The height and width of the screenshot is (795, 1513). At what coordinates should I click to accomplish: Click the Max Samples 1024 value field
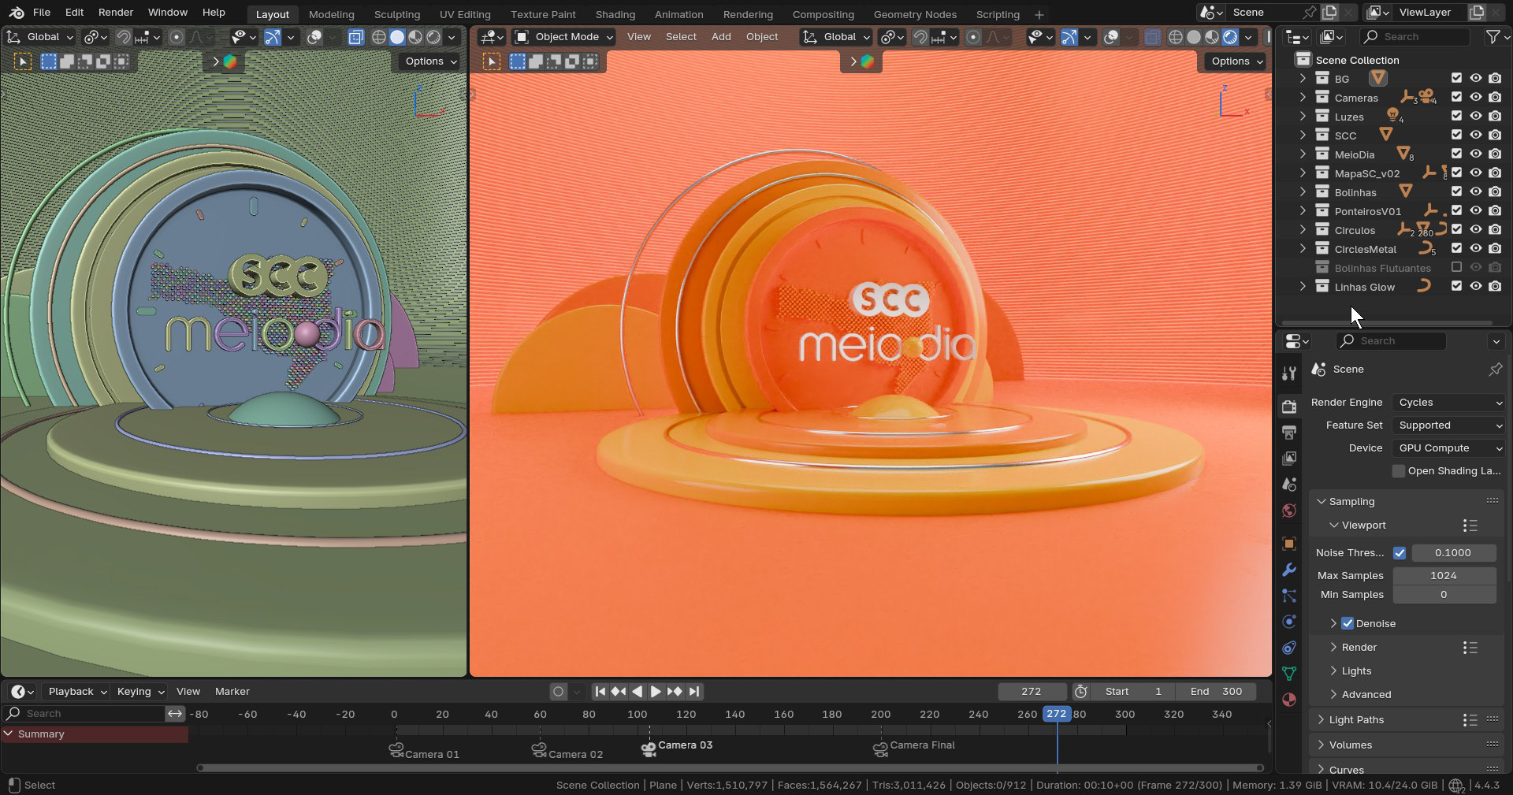point(1444,576)
